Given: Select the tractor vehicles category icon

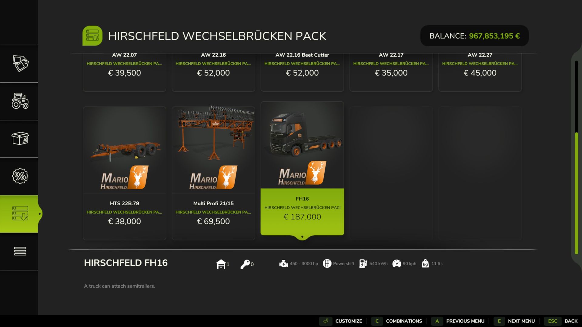Looking at the screenshot, I should pos(20,101).
